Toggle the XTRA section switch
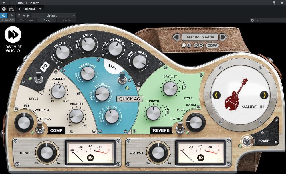The height and width of the screenshot is (174, 286). (122, 78)
